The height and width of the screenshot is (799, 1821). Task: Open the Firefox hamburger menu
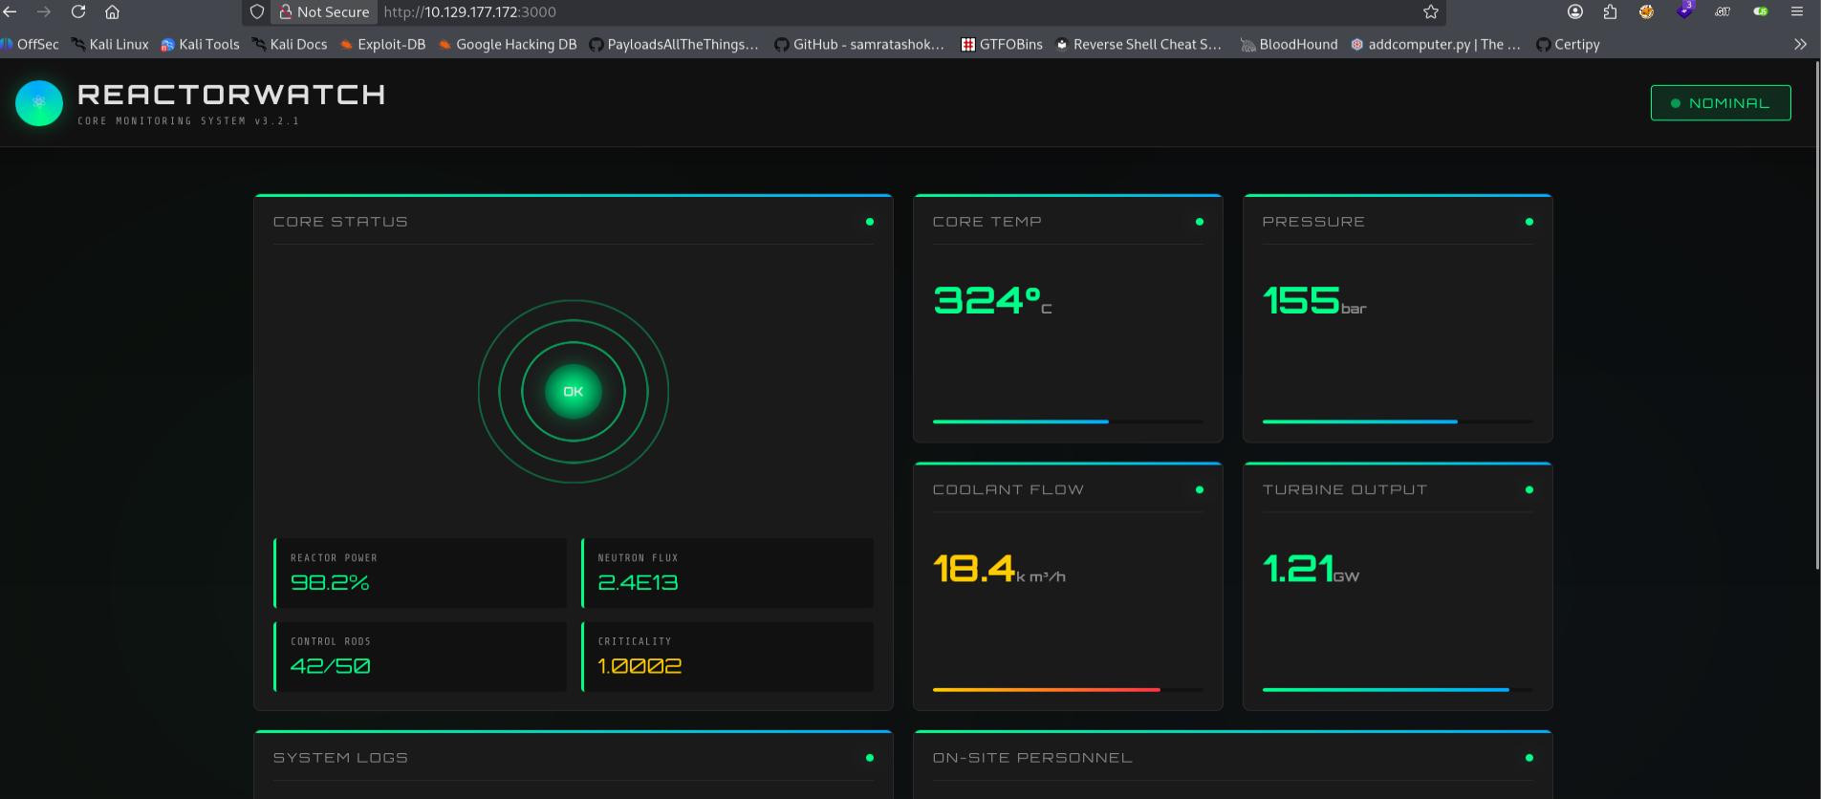tap(1797, 11)
